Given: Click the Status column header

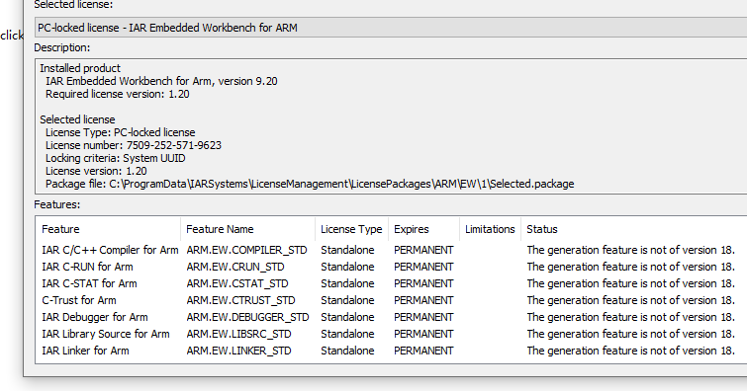Looking at the screenshot, I should 633,229.
